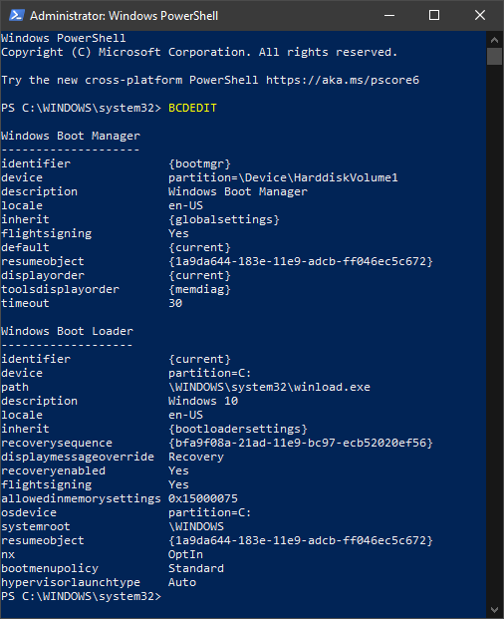504x619 pixels.
Task: Click the systemroot \WINDOWS value
Action: [x=196, y=526]
